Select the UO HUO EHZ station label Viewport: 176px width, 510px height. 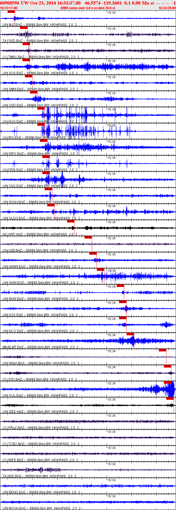pyautogui.click(x=13, y=121)
